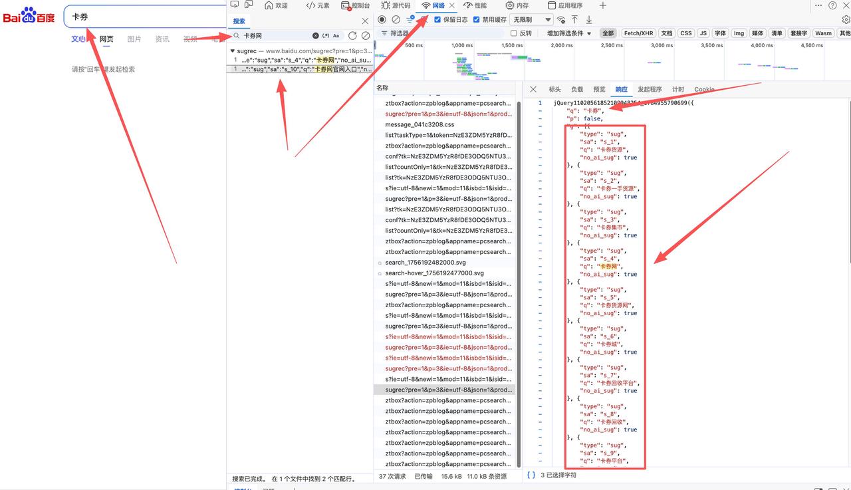
Task: Enable the 反转 checkbox
Action: point(514,33)
